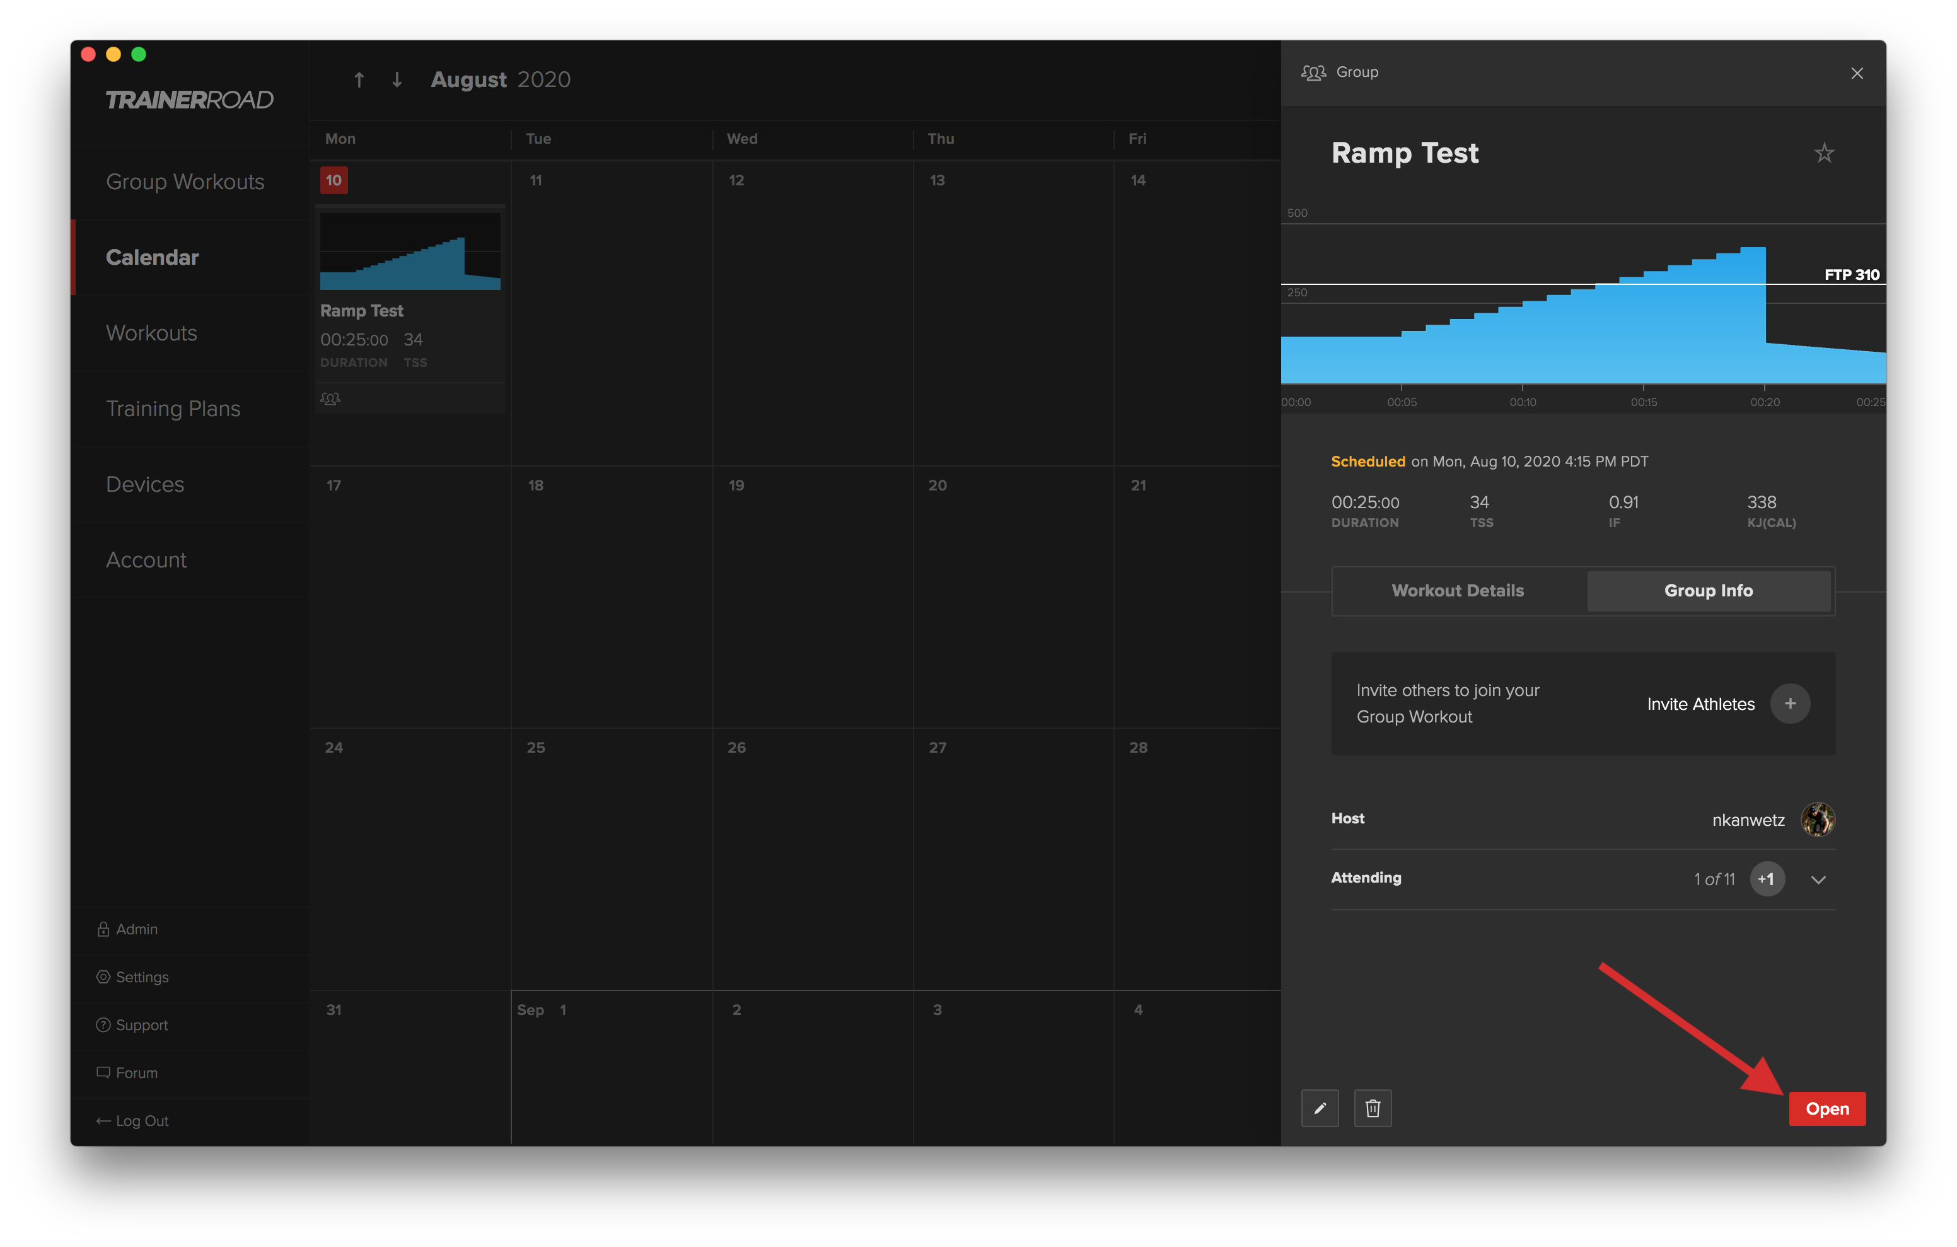Open the host nkanwetz avatar
The image size is (1957, 1247).
click(x=1818, y=820)
